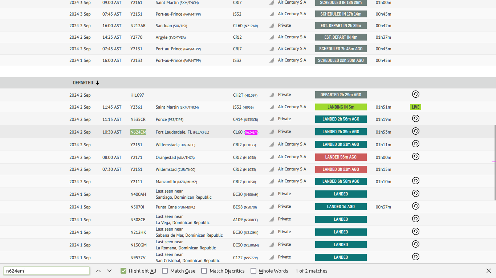Enable Whole Words option
This screenshot has height=278, width=496.
click(253, 271)
